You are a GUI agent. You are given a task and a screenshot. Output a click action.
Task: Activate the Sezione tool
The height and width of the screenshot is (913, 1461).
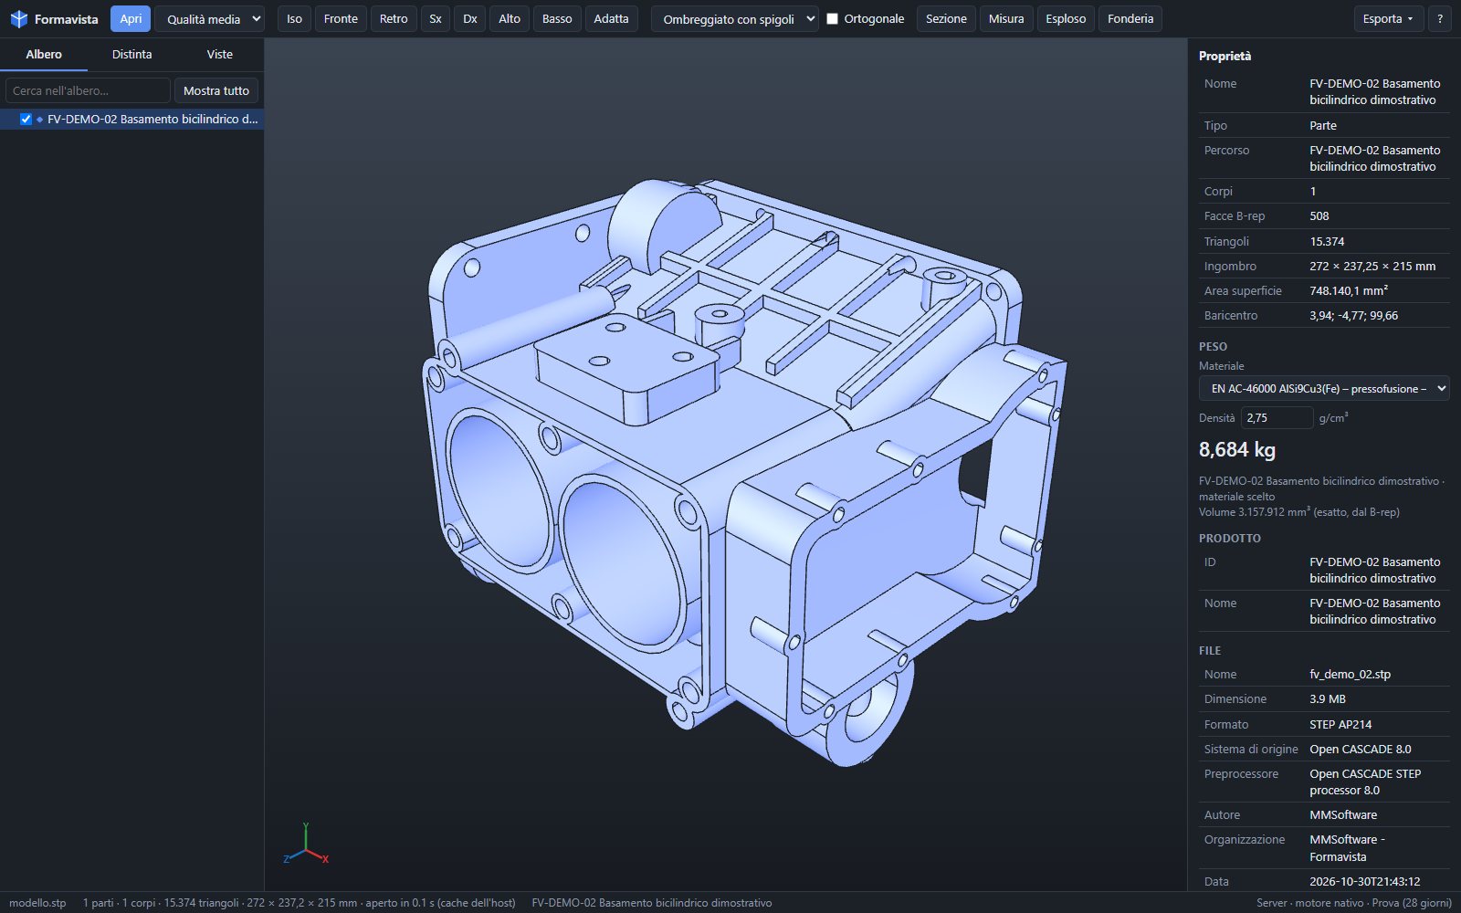tap(946, 19)
